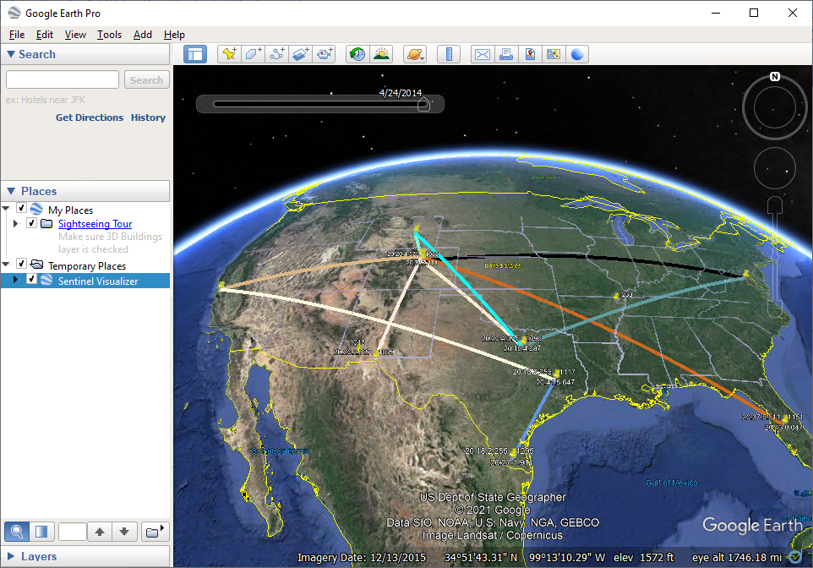Print the current view
Viewport: 813px width, 568px height.
(506, 53)
